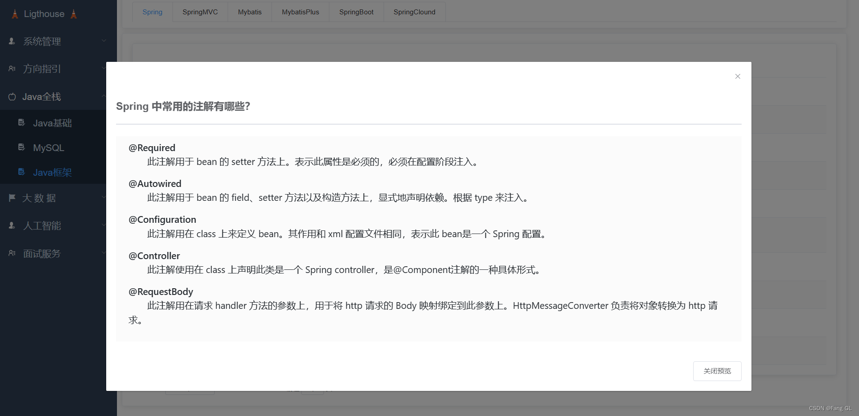
Task: Switch to the Spring tab
Action: point(152,12)
